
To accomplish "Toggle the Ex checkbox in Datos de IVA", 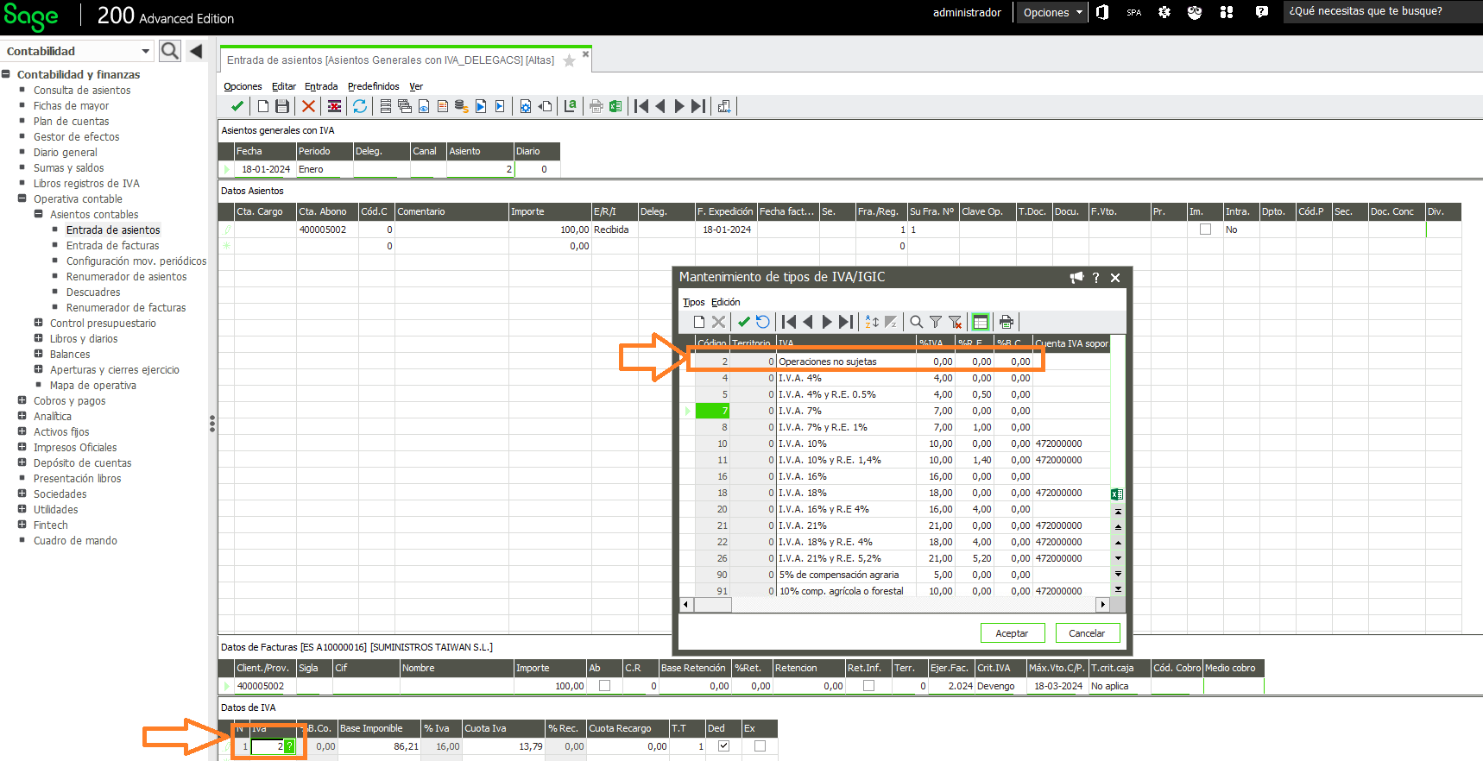I will coord(760,746).
